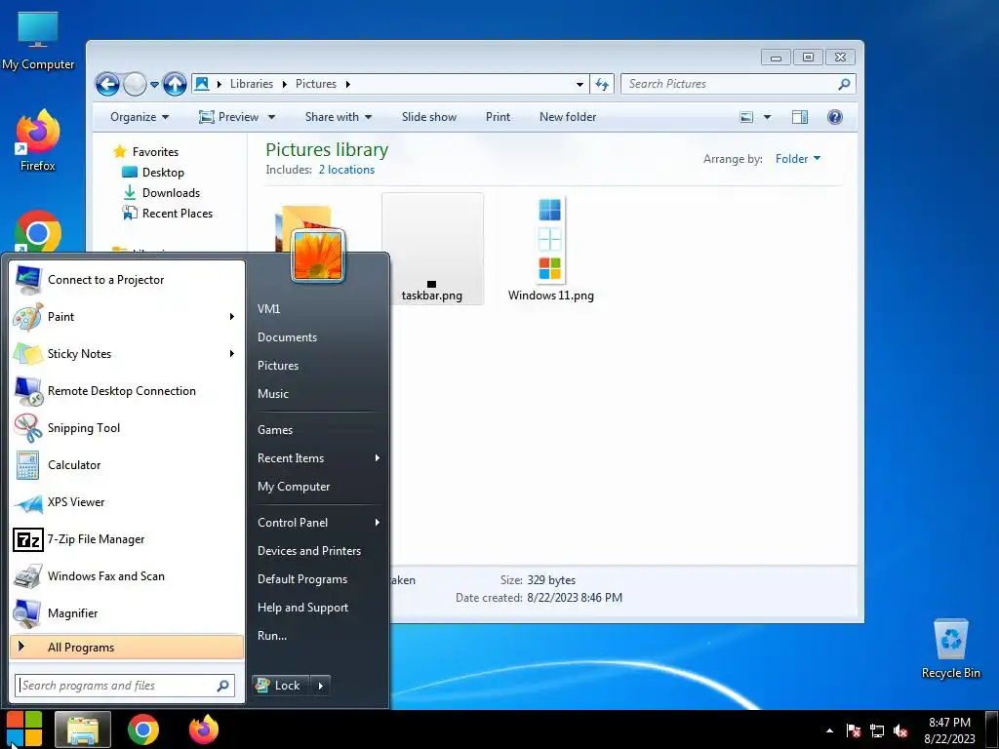Show hidden tray icons arrow
999x749 pixels.
[829, 731]
